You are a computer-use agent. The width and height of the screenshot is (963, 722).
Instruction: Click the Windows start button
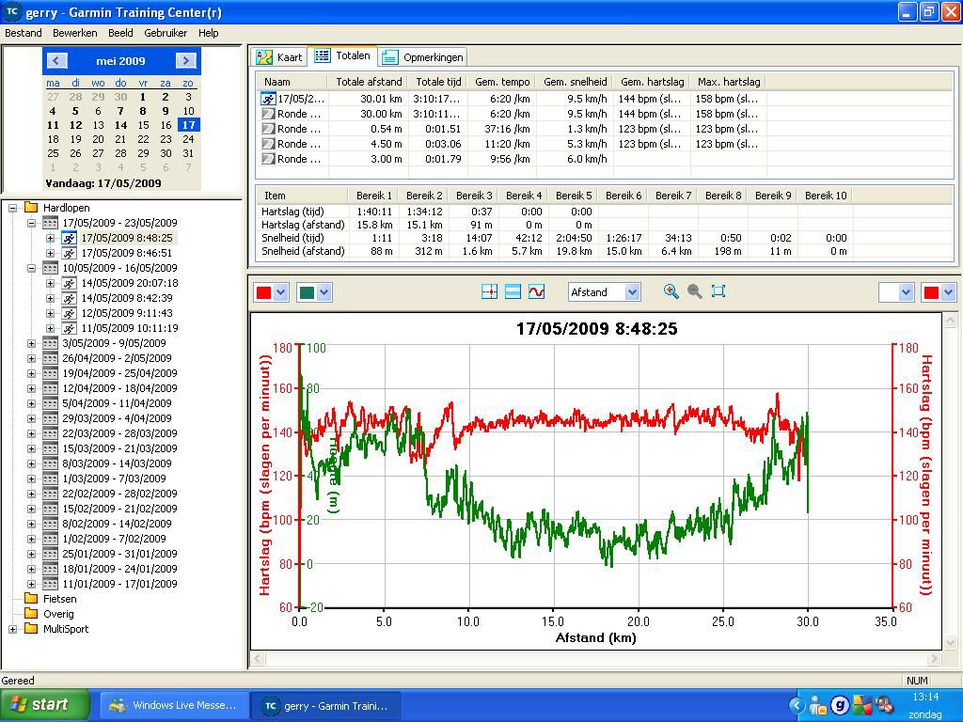pyautogui.click(x=45, y=705)
